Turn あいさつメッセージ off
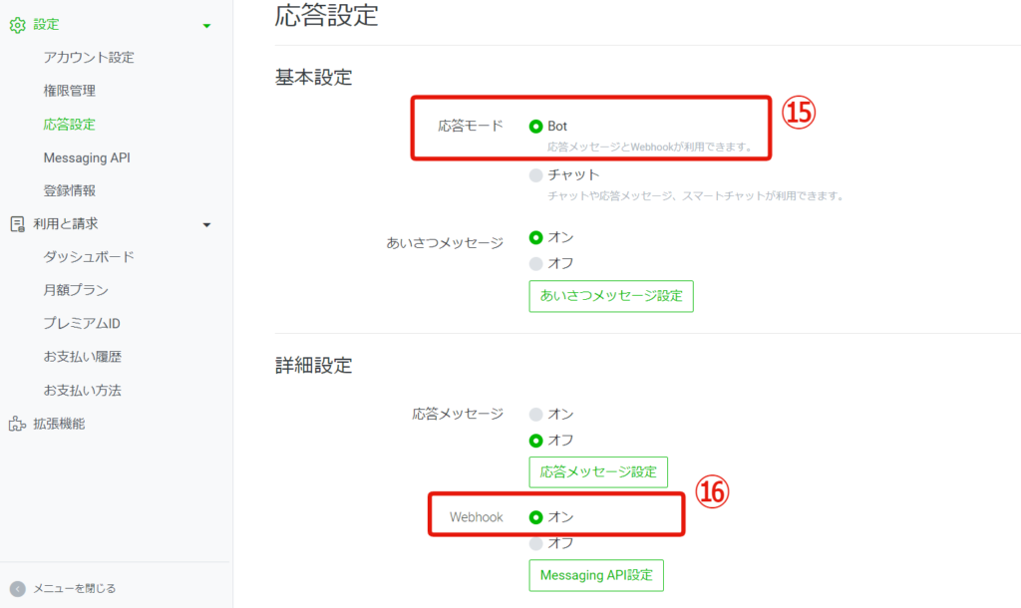Image resolution: width=1021 pixels, height=608 pixels. 535,264
